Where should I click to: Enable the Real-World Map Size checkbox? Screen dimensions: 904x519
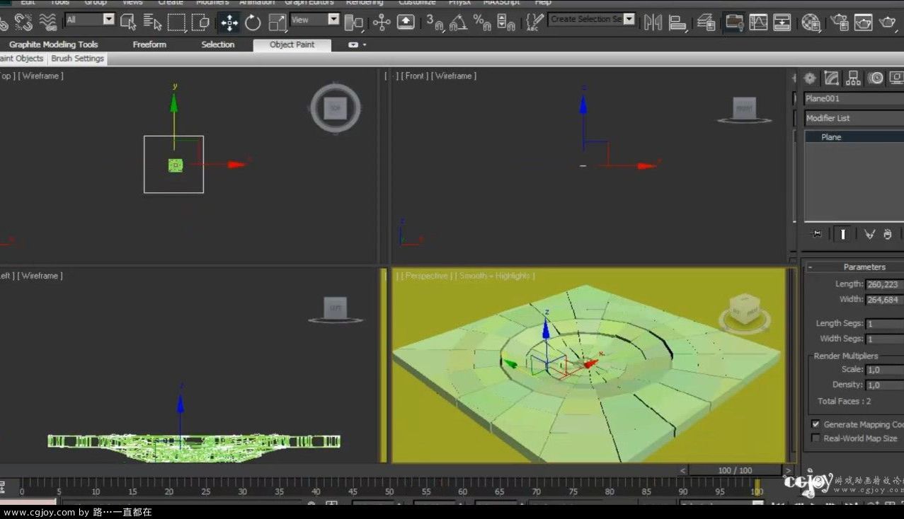click(x=816, y=438)
